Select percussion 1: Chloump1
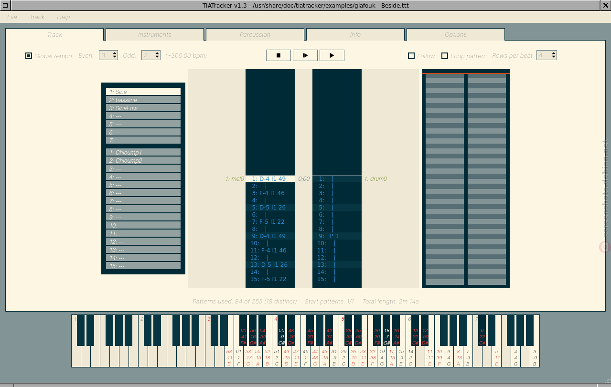The width and height of the screenshot is (611, 387). [x=143, y=152]
